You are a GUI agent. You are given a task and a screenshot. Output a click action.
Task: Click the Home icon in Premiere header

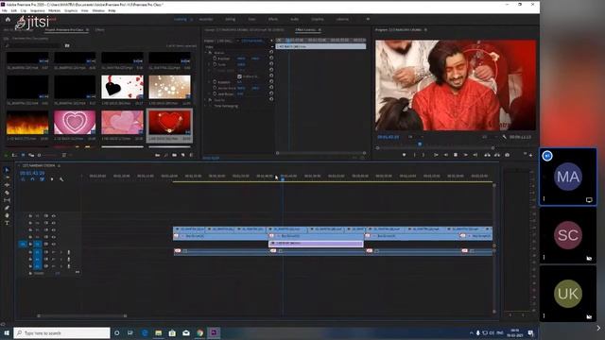pyautogui.click(x=8, y=19)
